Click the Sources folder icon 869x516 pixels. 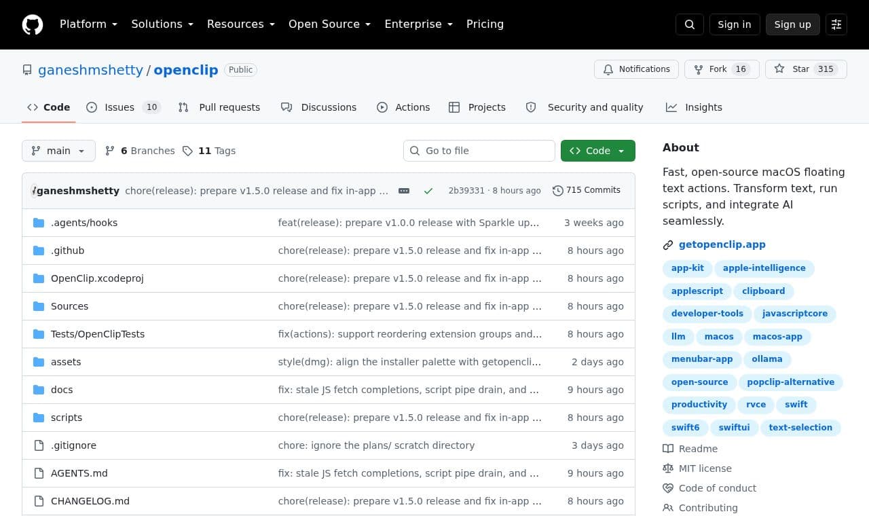pyautogui.click(x=39, y=306)
